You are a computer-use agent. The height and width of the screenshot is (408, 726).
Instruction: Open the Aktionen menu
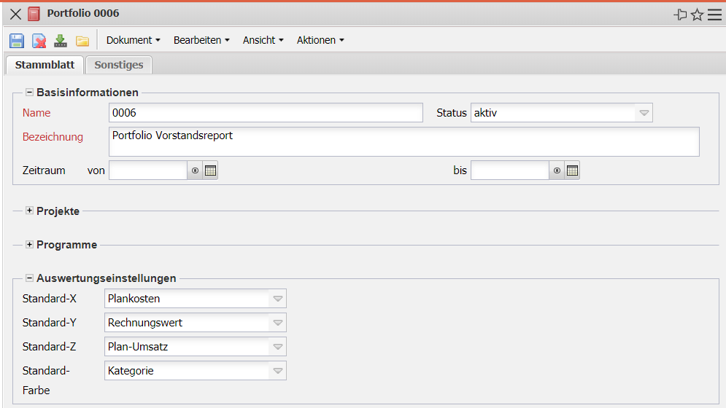click(320, 40)
